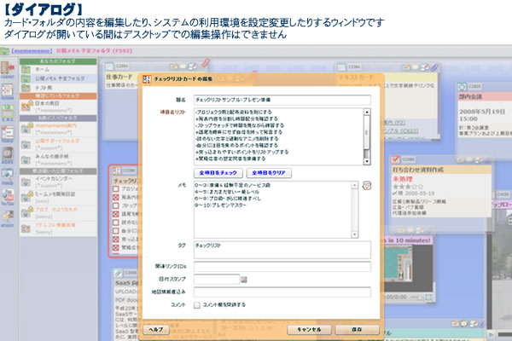Image resolution: width=512 pixels, height=341 pixels.
Task: Click the ヘルプ button in the dialog
Action: [x=156, y=327]
